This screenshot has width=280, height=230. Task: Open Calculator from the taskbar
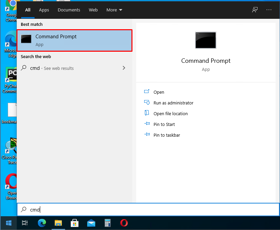108,223
